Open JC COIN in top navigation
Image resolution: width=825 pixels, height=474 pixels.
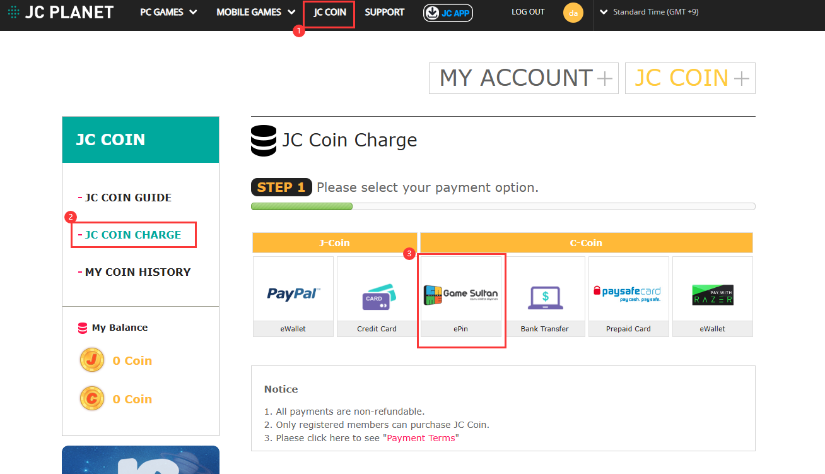[x=329, y=13]
